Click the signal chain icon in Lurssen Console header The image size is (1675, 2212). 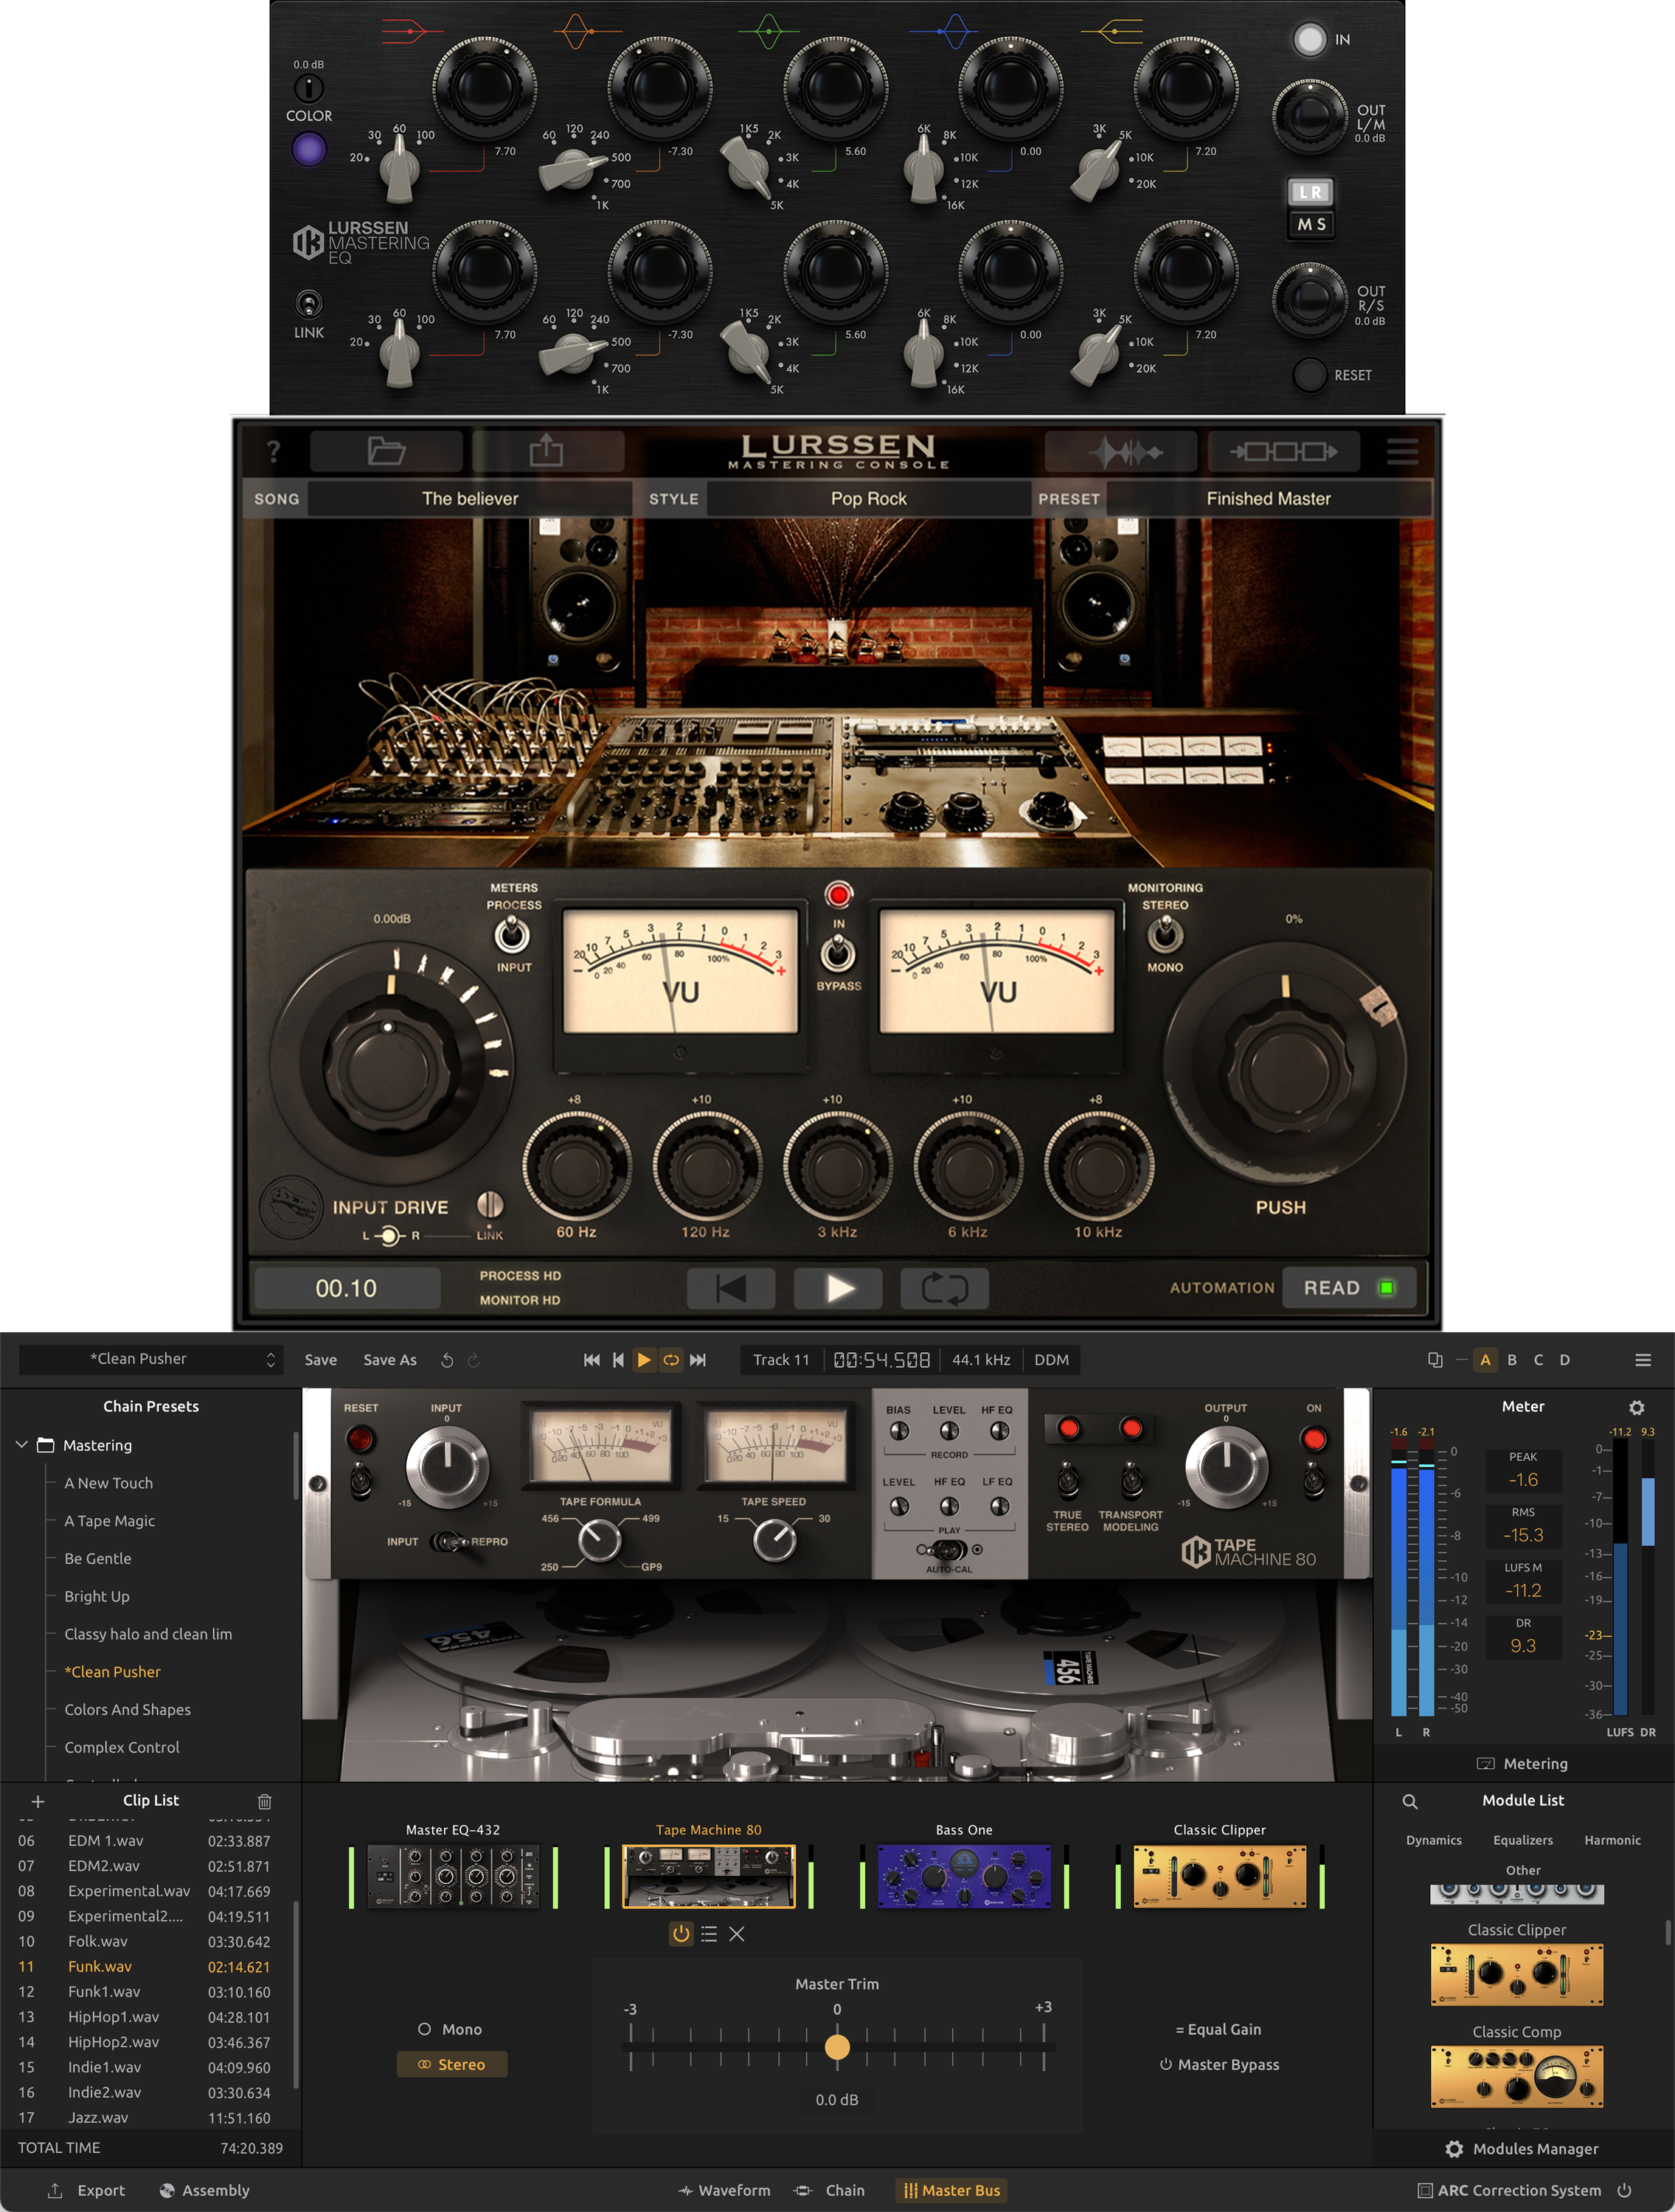click(1284, 451)
